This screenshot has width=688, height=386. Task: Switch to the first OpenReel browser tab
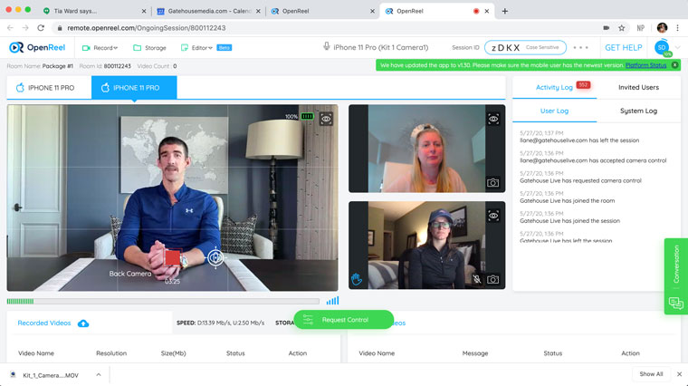click(322, 11)
